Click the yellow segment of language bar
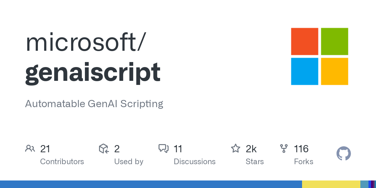376x188 pixels. [331, 184]
